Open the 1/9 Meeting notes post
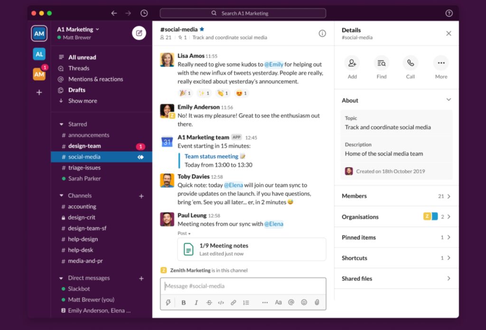 (x=252, y=249)
